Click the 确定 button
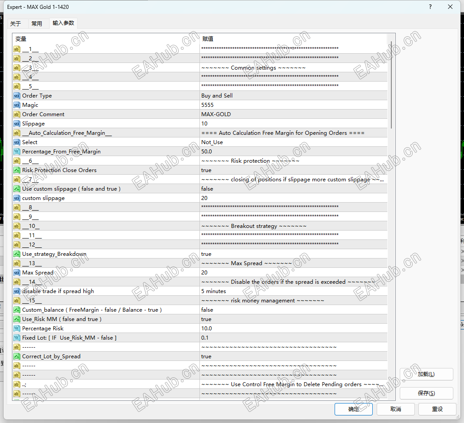The height and width of the screenshot is (423, 464). pos(354,409)
